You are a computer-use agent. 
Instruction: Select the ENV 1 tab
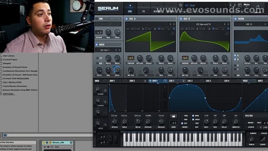112,81
